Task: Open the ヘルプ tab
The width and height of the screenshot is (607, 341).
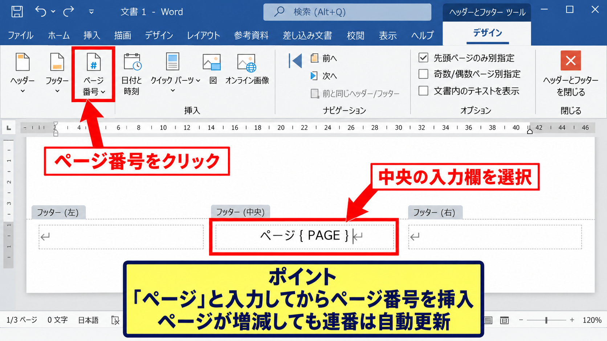Action: click(x=422, y=35)
